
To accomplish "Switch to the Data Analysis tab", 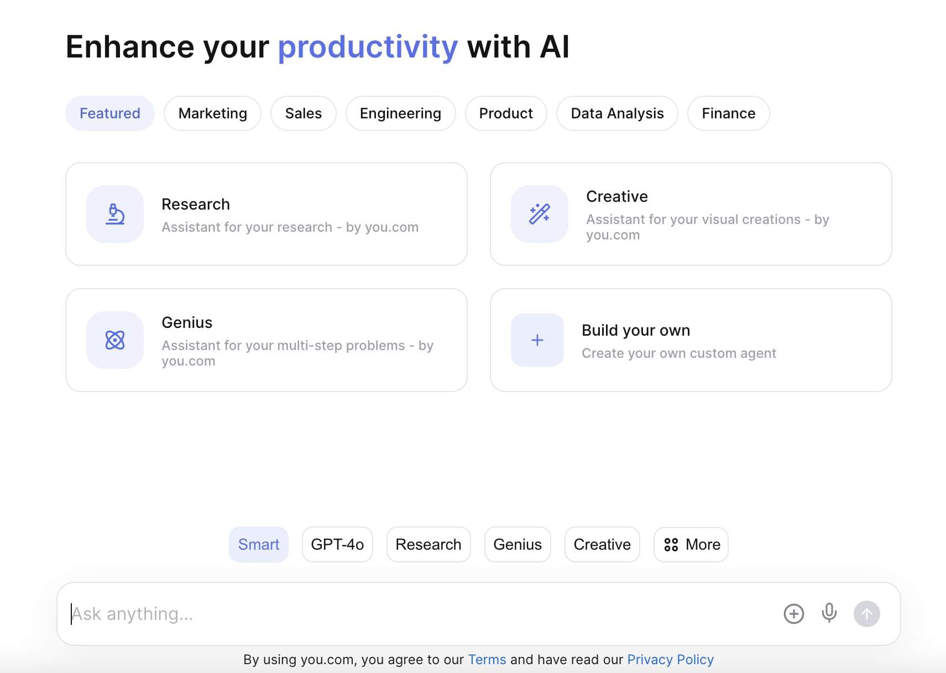I will click(x=617, y=113).
